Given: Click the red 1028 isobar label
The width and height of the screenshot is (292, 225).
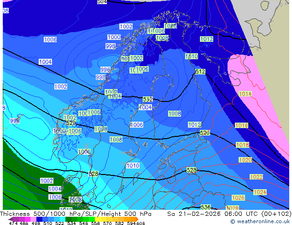Looking at the screenshot, I should point(232,208).
